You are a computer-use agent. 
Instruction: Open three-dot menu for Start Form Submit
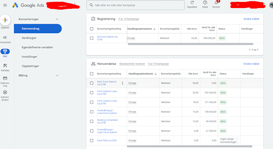[122, 83]
